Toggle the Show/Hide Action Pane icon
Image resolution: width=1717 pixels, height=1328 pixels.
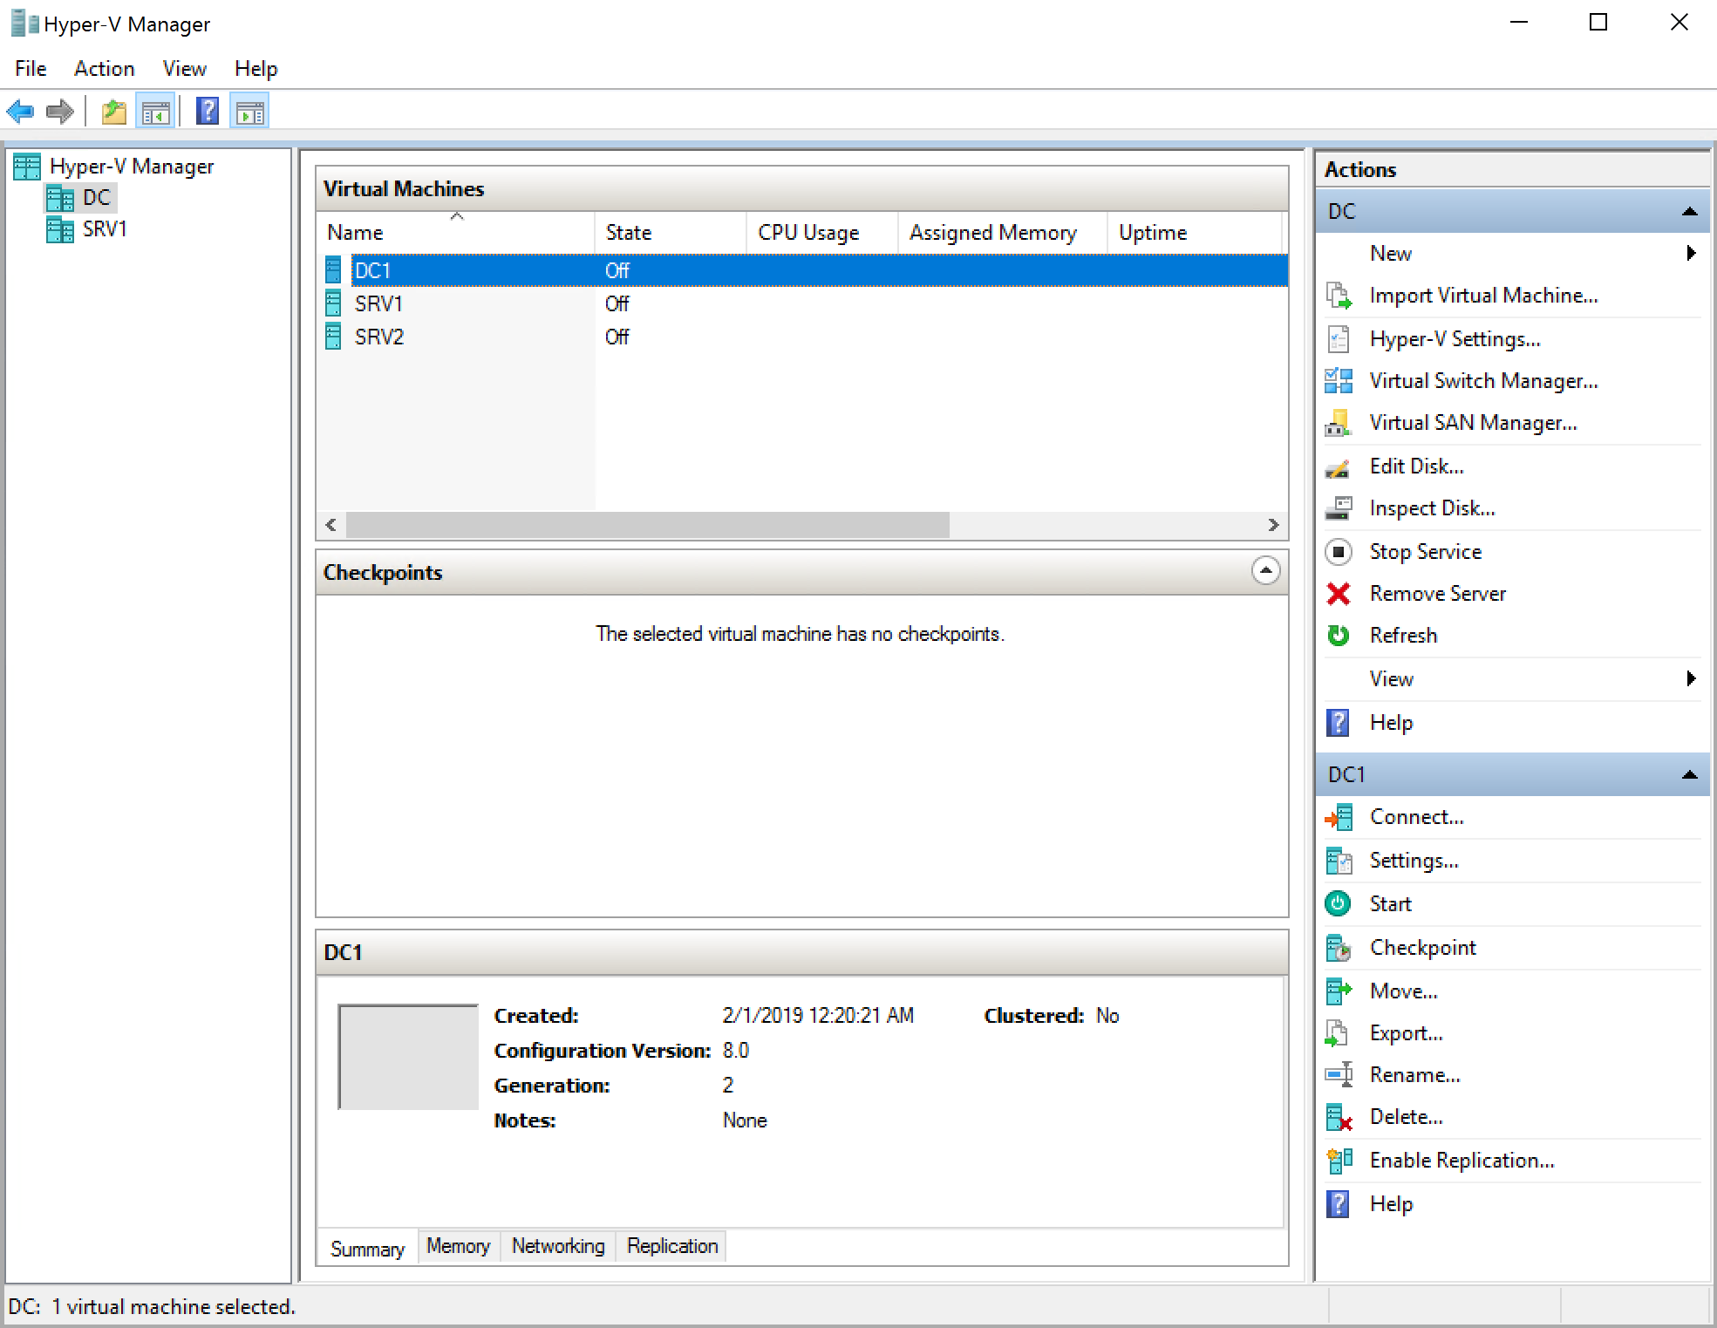(250, 112)
